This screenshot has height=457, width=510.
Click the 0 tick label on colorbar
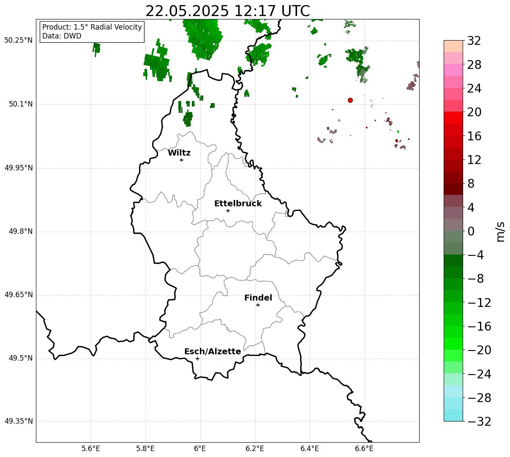coord(471,231)
